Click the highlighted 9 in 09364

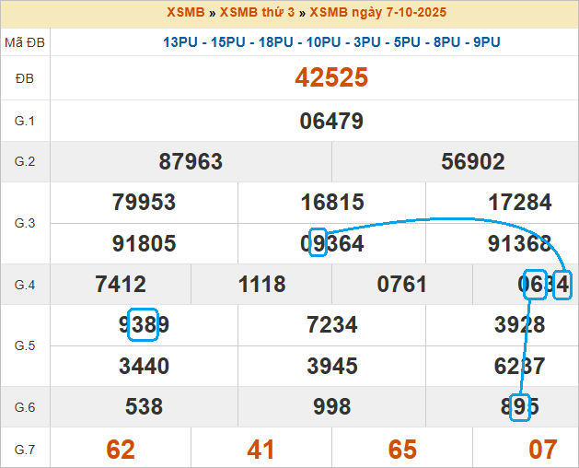click(x=318, y=243)
